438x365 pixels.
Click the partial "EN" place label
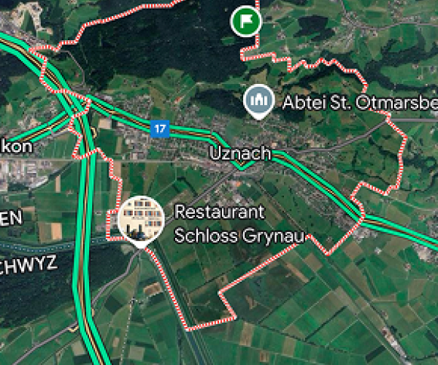pyautogui.click(x=11, y=218)
